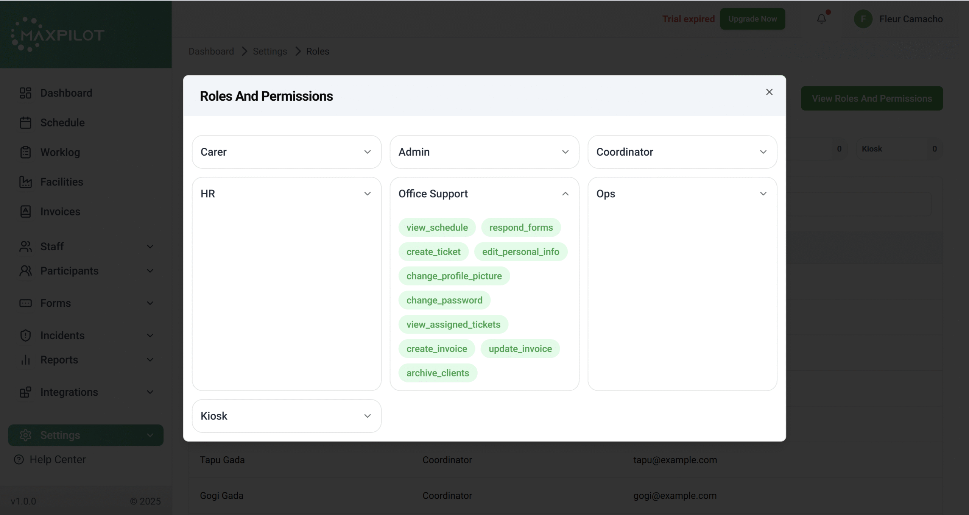
Task: Collapse the Office Support role panel
Action: (x=565, y=194)
